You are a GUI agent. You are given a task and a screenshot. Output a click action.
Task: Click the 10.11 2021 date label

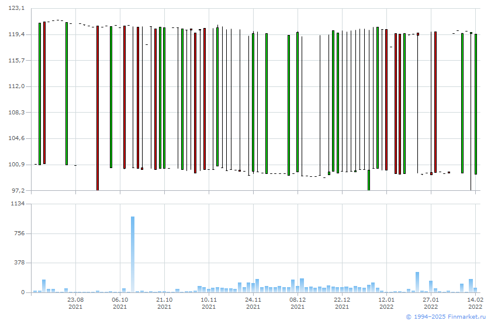click(209, 303)
